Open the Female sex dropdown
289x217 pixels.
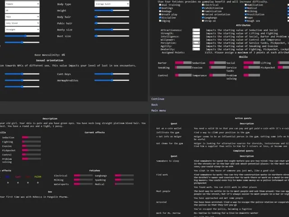tap(22, 4)
